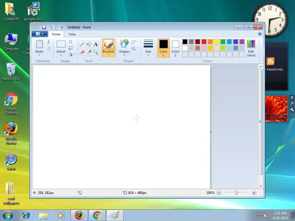Open Paint Help via question mark icon
Image resolution: width=295 pixels, height=221 pixels.
pos(260,34)
